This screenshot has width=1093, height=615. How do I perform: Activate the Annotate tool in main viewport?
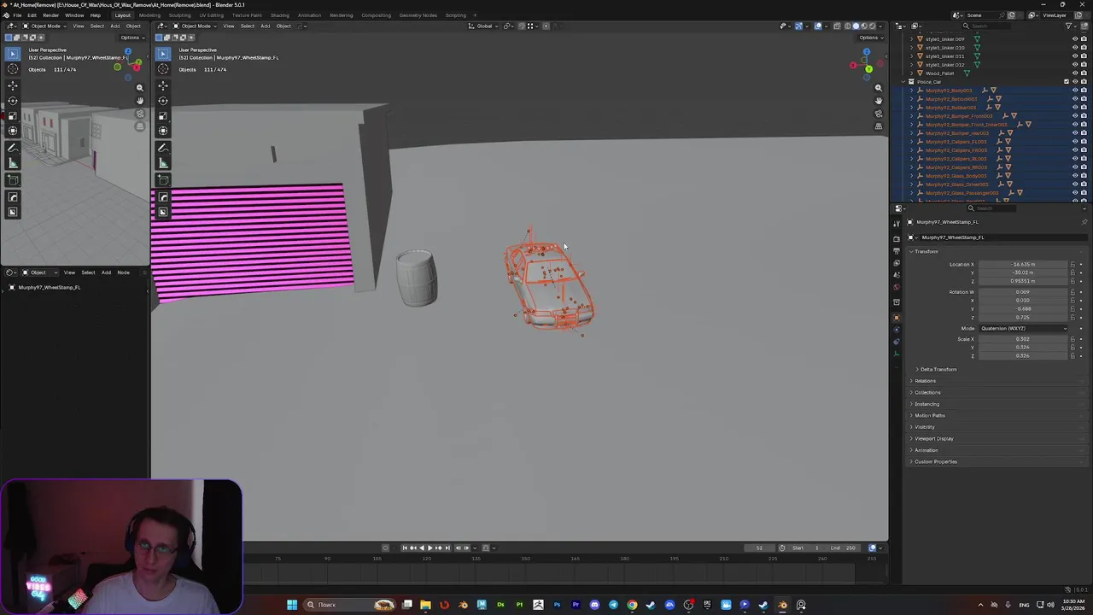pos(163,148)
